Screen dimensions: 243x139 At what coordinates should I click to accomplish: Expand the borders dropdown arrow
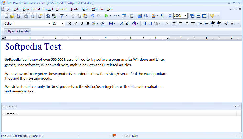(115, 24)
